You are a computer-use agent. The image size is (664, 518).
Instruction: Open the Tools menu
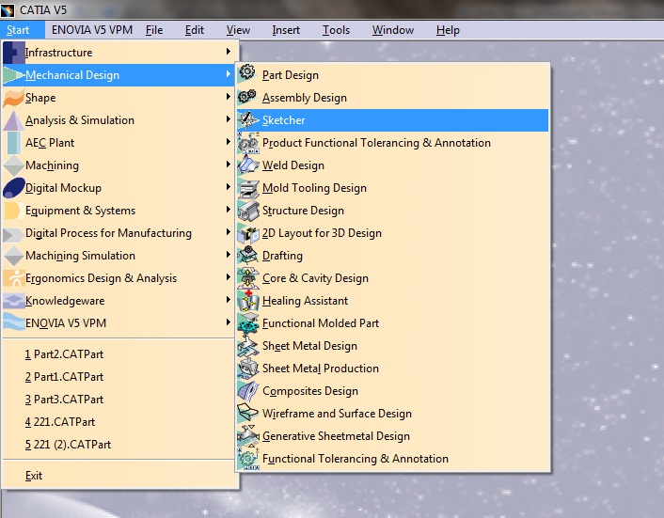(337, 30)
